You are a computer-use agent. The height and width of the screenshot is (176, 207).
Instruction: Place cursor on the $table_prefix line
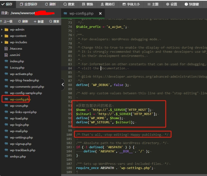(x=101, y=27)
